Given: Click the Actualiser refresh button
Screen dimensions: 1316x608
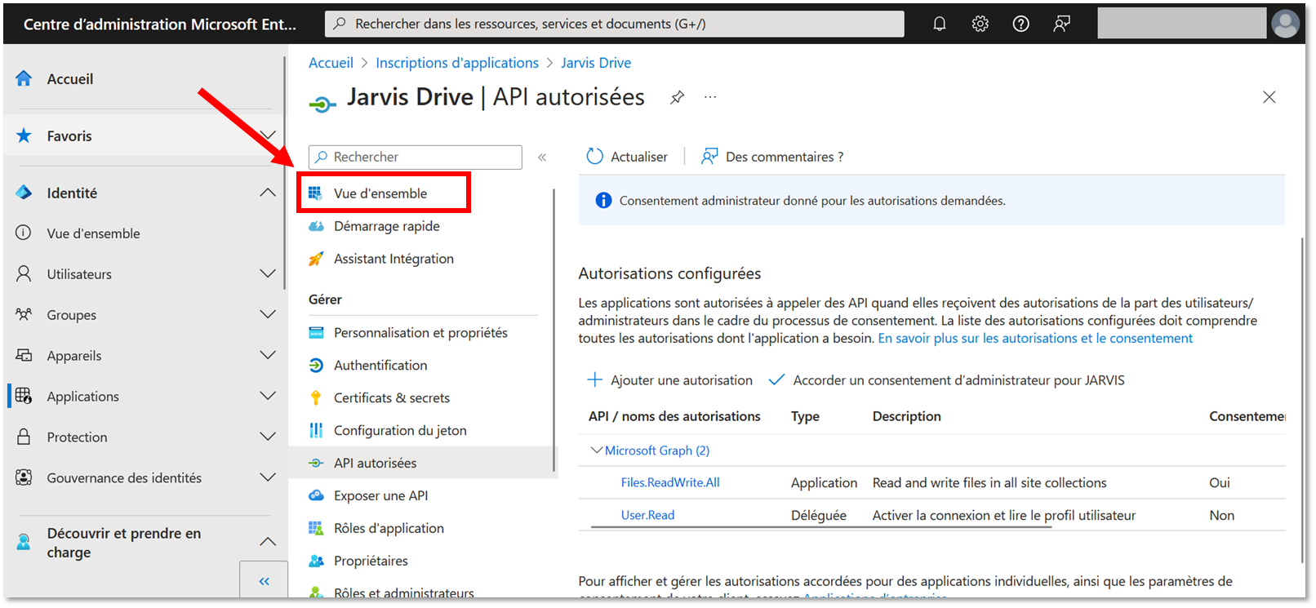Looking at the screenshot, I should pos(627,157).
